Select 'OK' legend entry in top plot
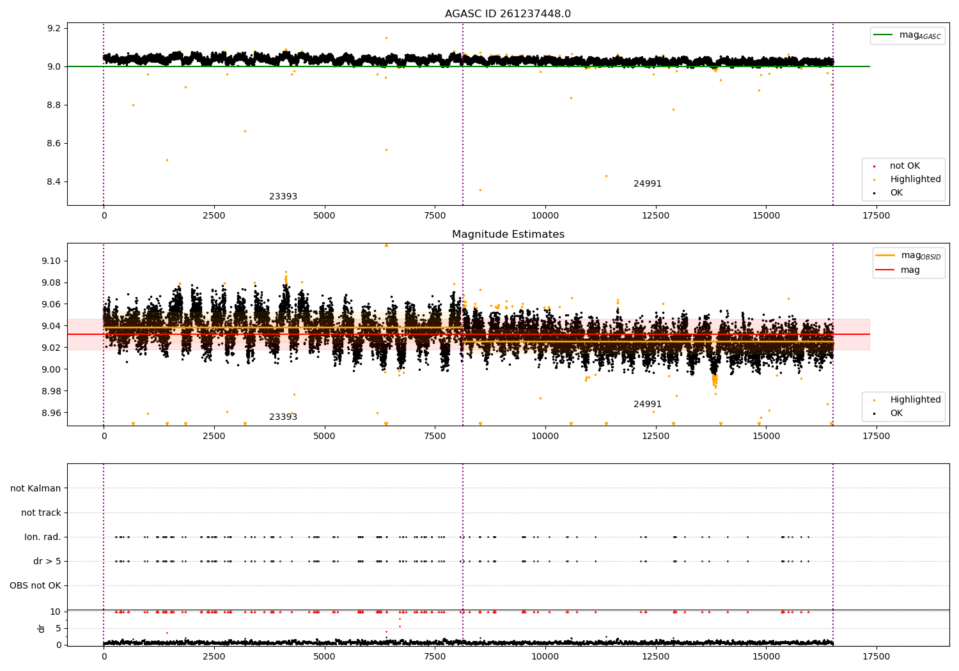This screenshot has height=671, width=959. pyautogui.click(x=896, y=193)
